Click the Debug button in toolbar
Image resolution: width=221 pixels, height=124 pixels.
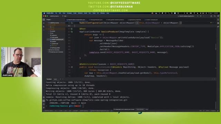pyautogui.click(x=201, y=16)
